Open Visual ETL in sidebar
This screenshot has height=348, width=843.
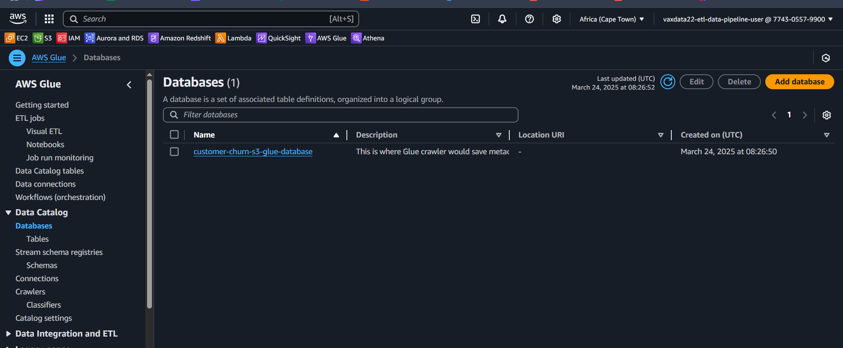click(44, 131)
